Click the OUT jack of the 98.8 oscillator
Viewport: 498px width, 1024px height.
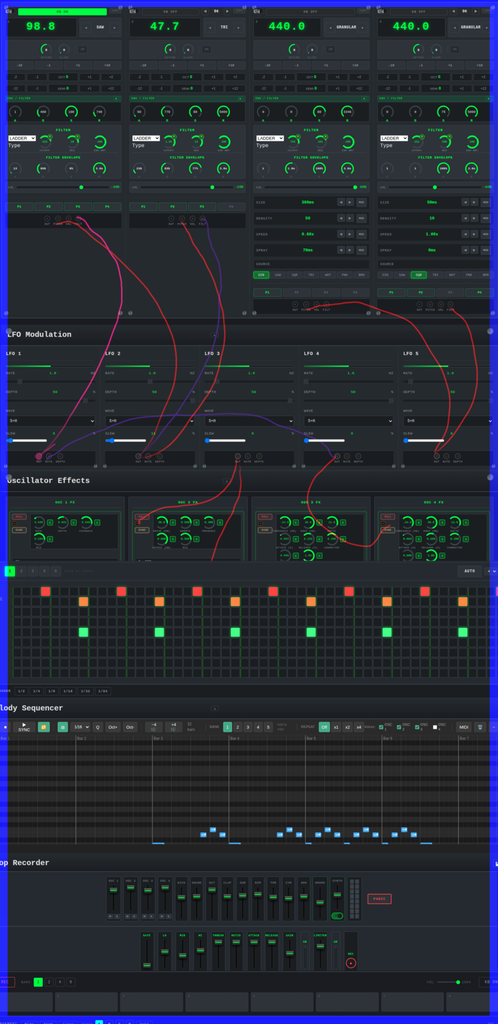47,219
